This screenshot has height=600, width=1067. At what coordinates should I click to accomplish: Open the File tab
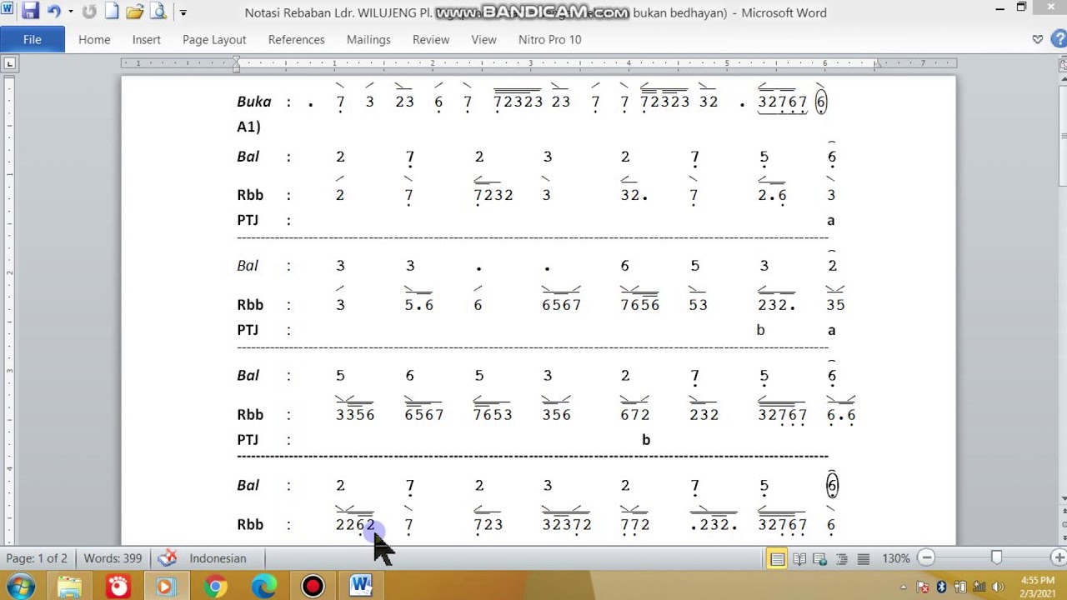pos(33,39)
